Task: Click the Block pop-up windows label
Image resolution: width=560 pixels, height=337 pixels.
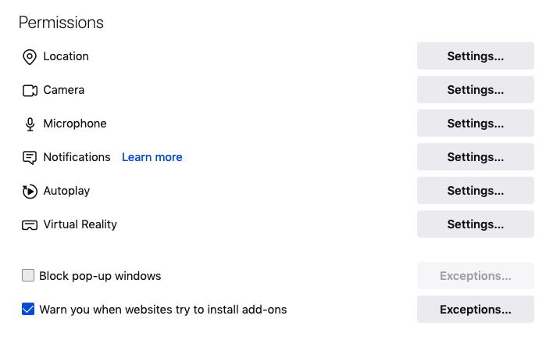Action: (100, 276)
